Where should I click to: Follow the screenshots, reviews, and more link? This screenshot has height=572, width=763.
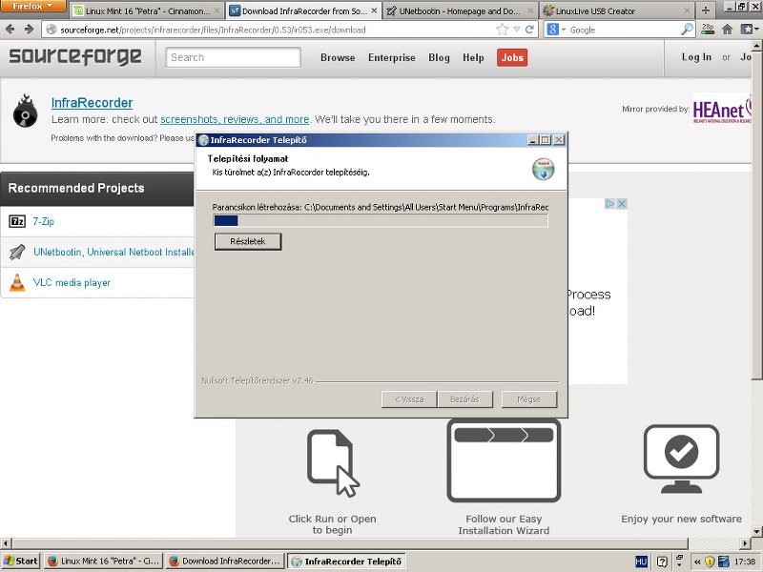coord(235,119)
